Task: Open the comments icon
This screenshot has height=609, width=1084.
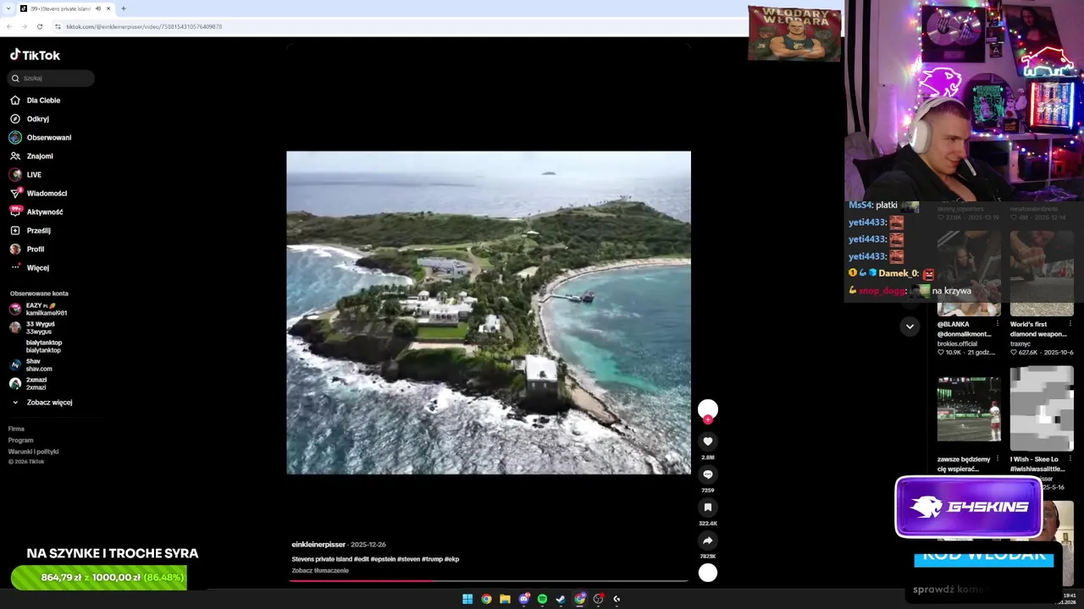Action: coord(708,474)
